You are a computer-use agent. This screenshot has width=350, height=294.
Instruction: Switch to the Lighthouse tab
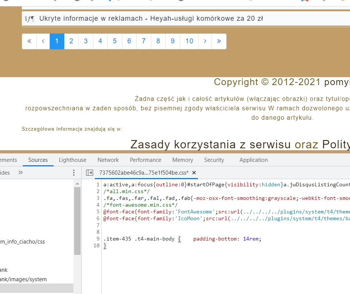(73, 160)
